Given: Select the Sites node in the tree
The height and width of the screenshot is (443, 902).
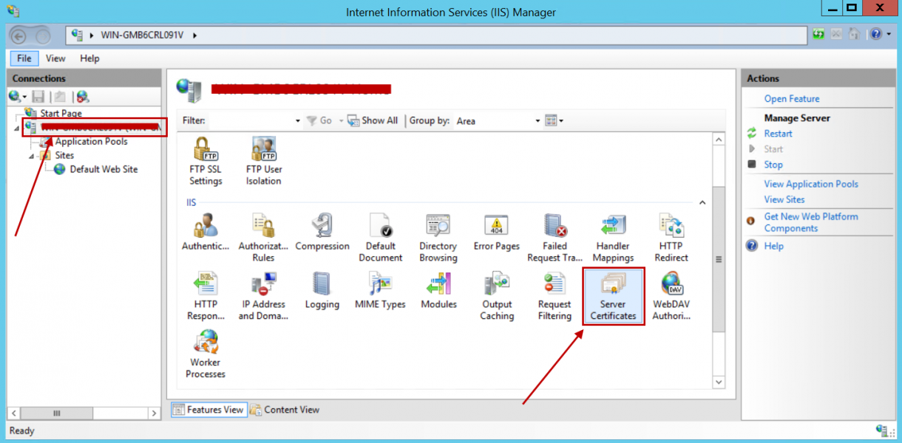Looking at the screenshot, I should coord(64,156).
